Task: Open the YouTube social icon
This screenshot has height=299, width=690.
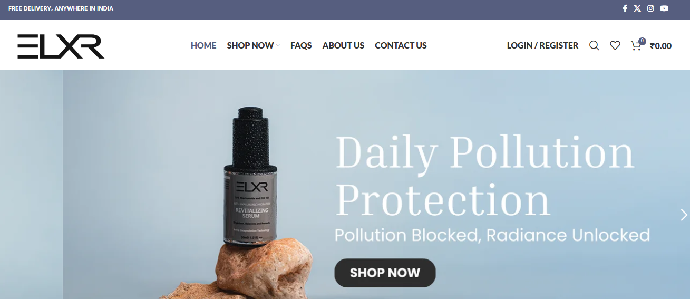Action: click(664, 8)
